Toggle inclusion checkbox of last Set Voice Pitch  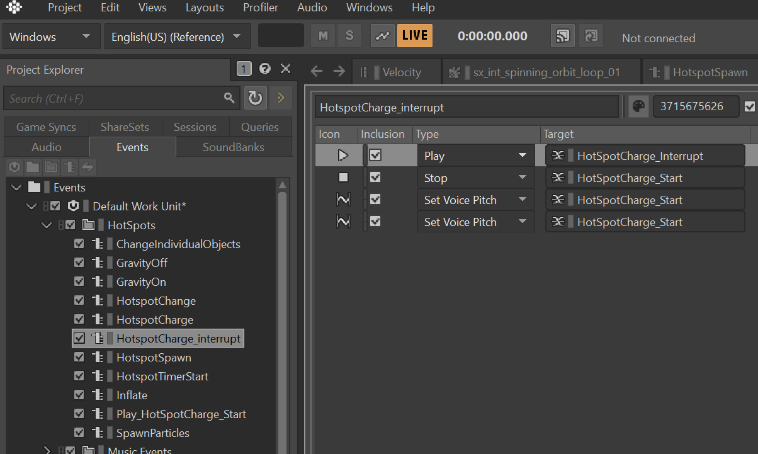point(375,222)
